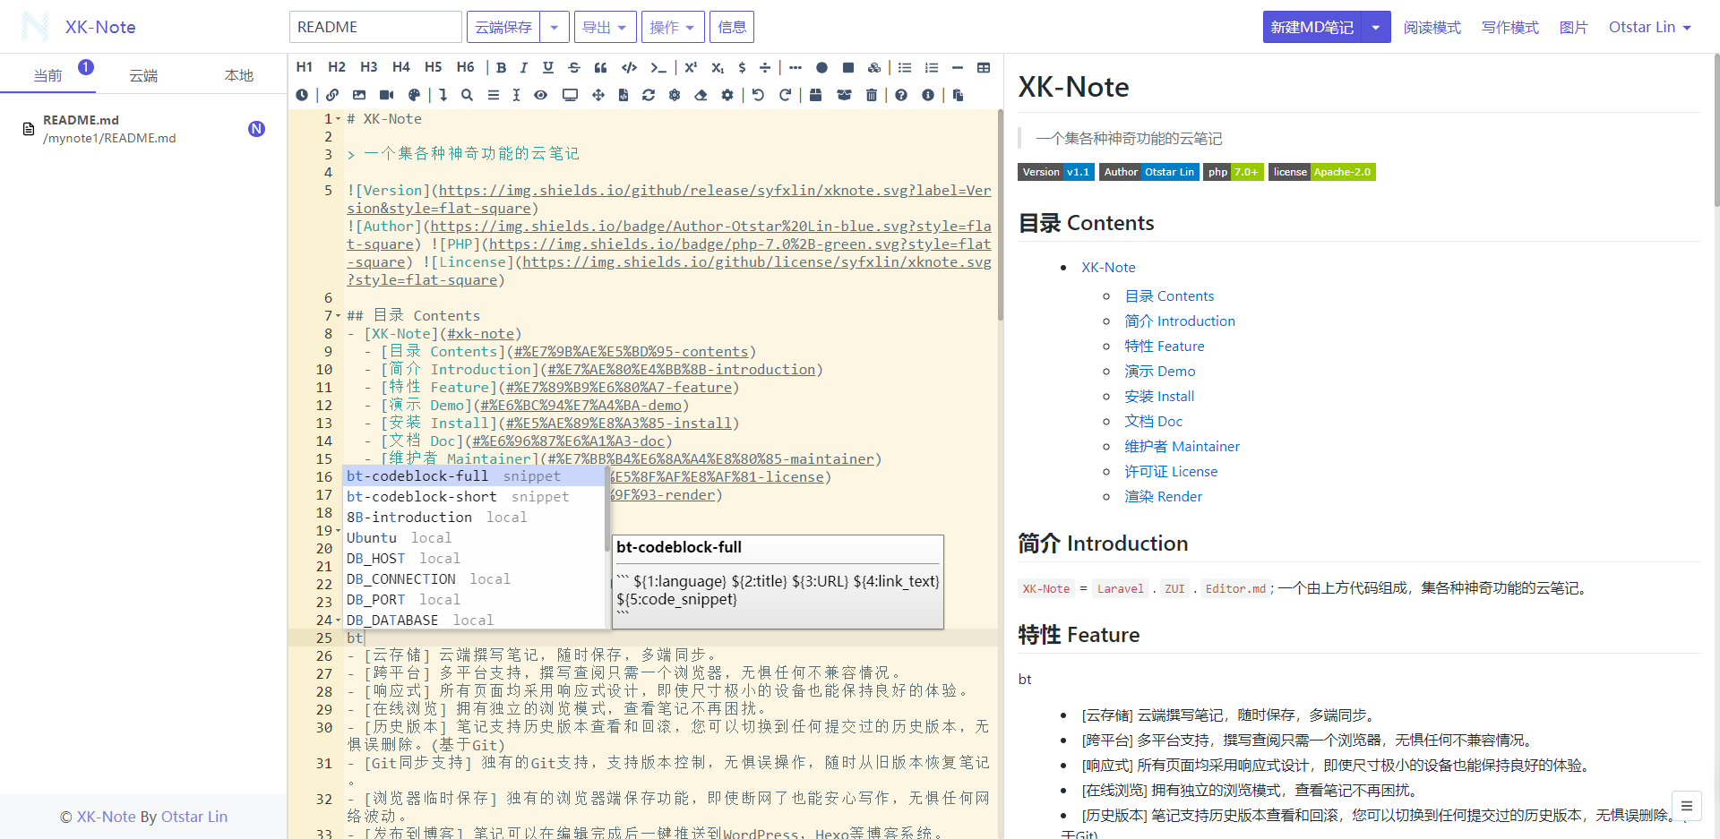Open README.md file in sidebar
This screenshot has width=1720, height=839.
143,129
